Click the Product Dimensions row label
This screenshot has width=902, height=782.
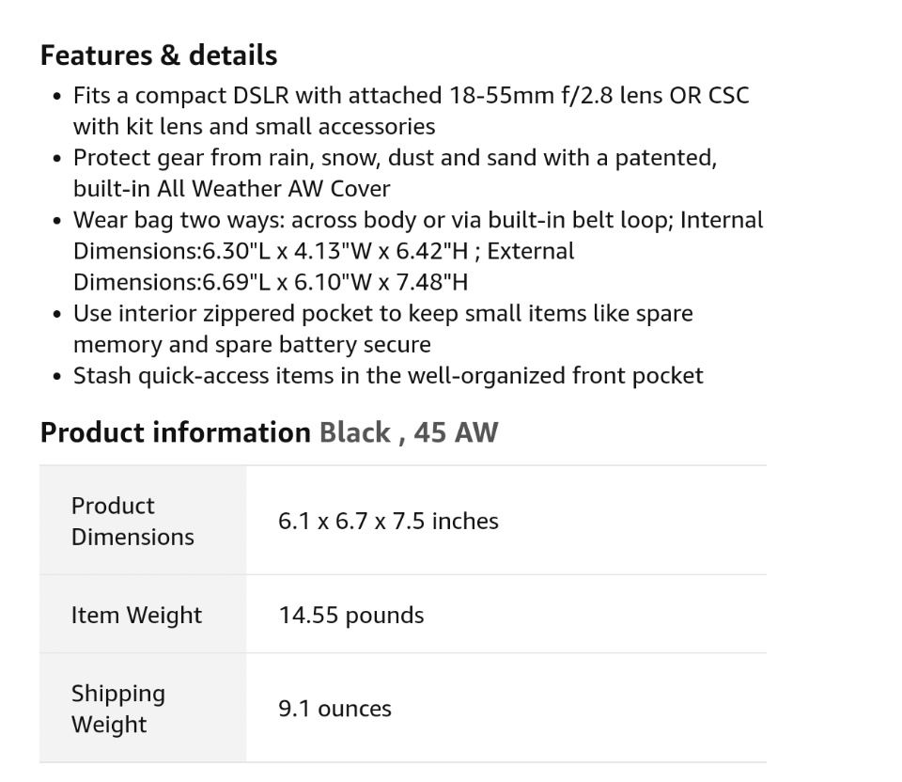[132, 521]
